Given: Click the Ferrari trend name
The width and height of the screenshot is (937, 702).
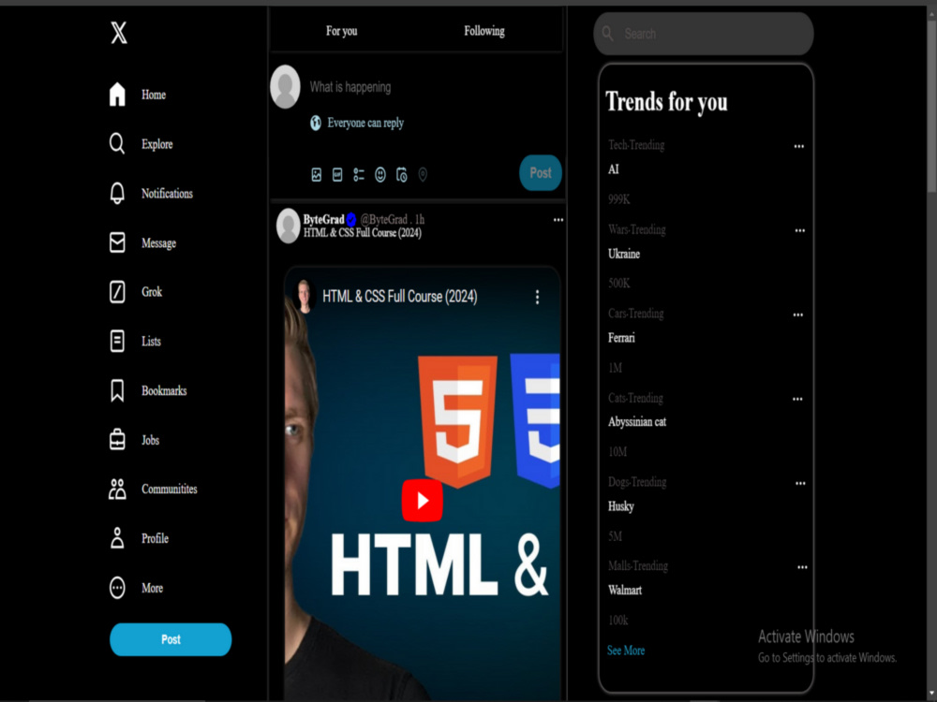Looking at the screenshot, I should (621, 338).
